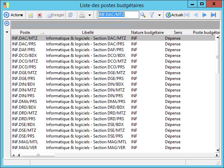Select row INF.DIN/BDX
224x168 pixels.
point(113,84)
